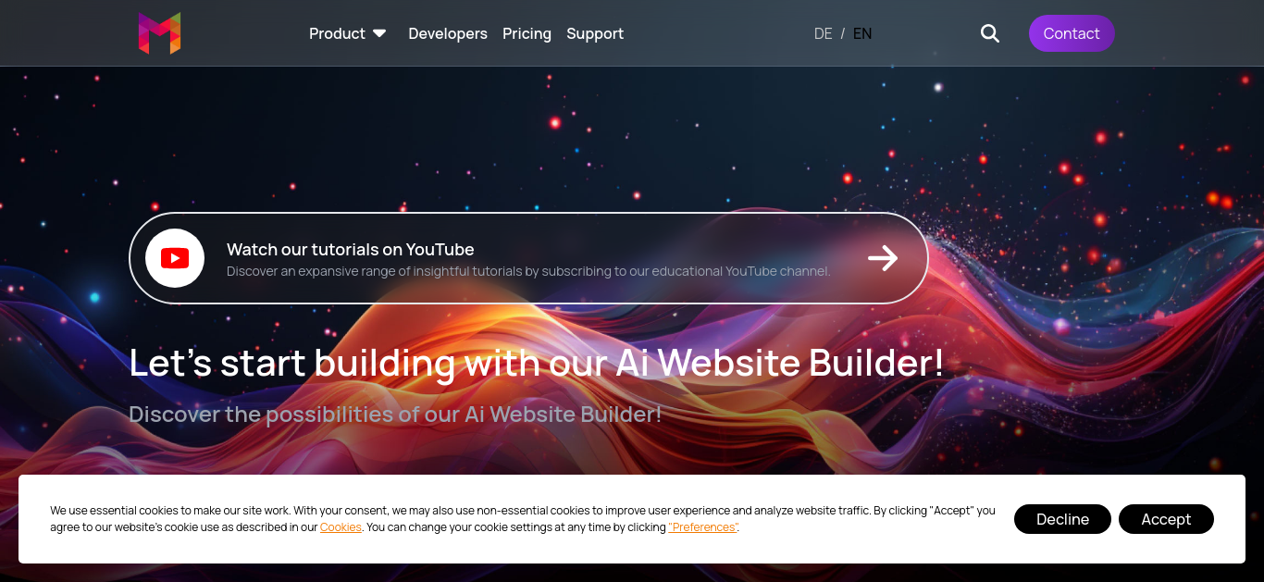Select Support in the navigation bar
The height and width of the screenshot is (582, 1264).
(x=595, y=33)
